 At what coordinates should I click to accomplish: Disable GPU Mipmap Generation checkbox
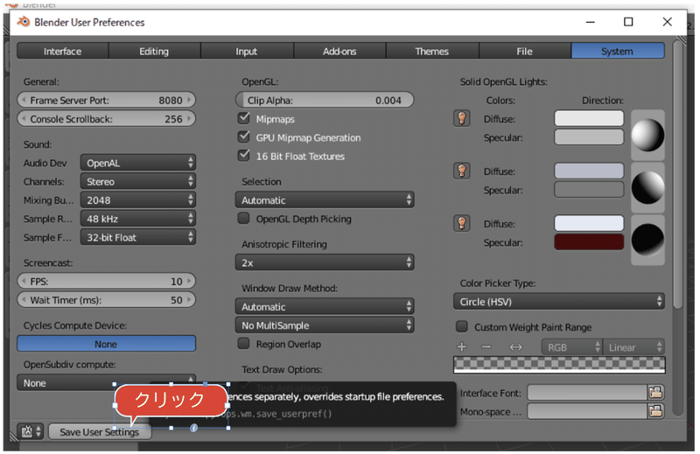click(x=244, y=137)
